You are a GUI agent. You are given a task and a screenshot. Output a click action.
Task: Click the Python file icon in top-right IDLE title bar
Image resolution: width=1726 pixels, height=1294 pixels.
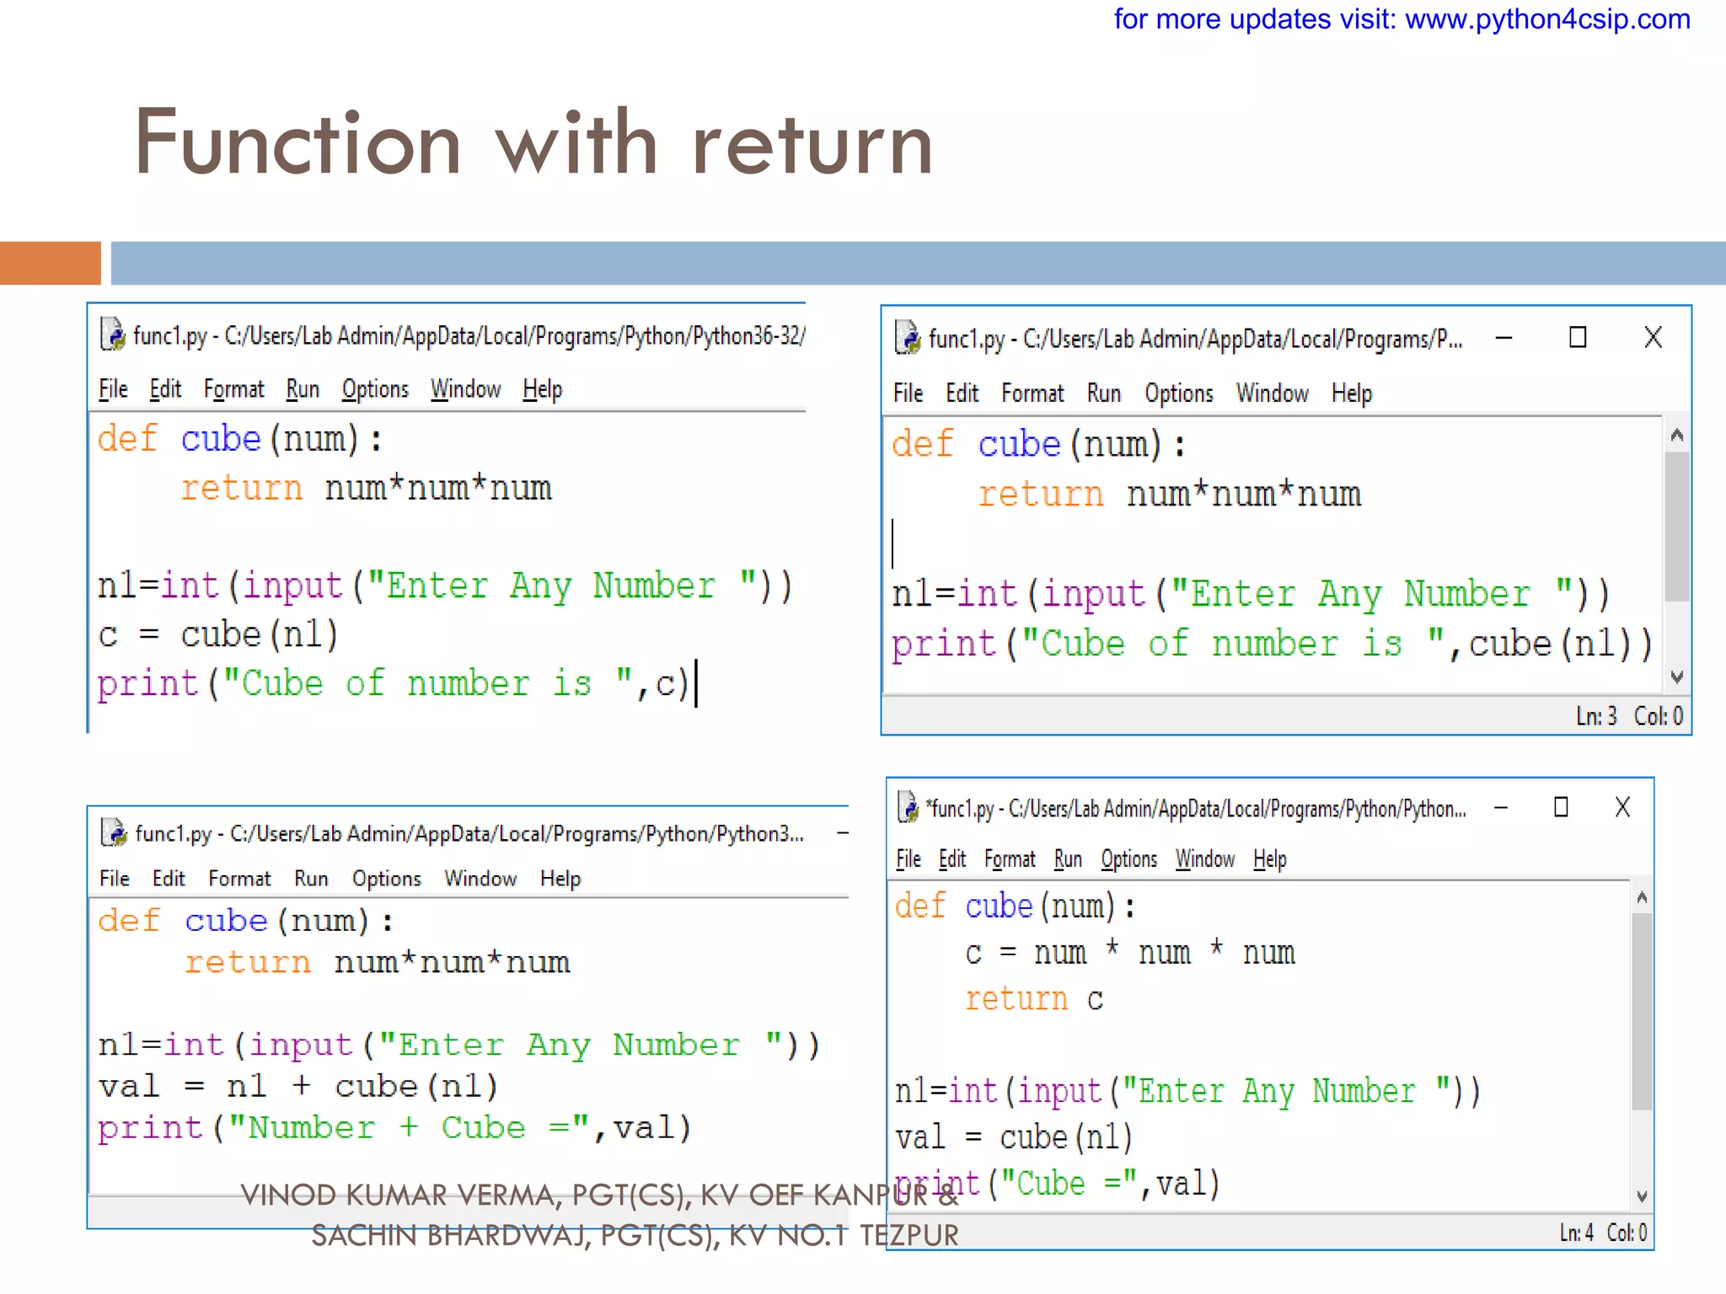908,338
